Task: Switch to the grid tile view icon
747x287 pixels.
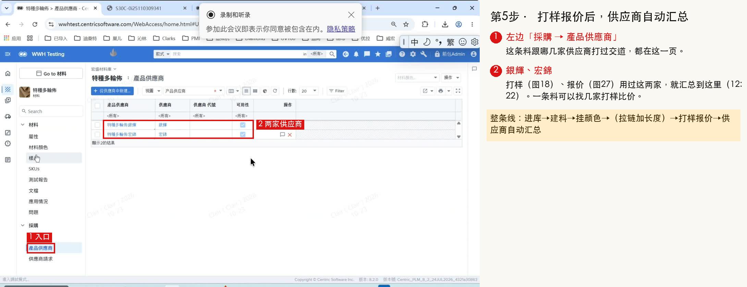Action: coord(255,91)
